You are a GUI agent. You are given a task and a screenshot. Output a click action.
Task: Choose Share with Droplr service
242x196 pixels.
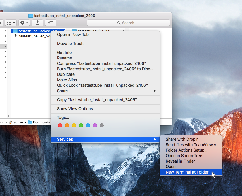(191, 139)
